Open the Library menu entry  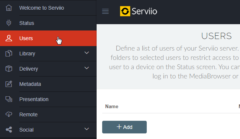pyautogui.click(x=48, y=54)
